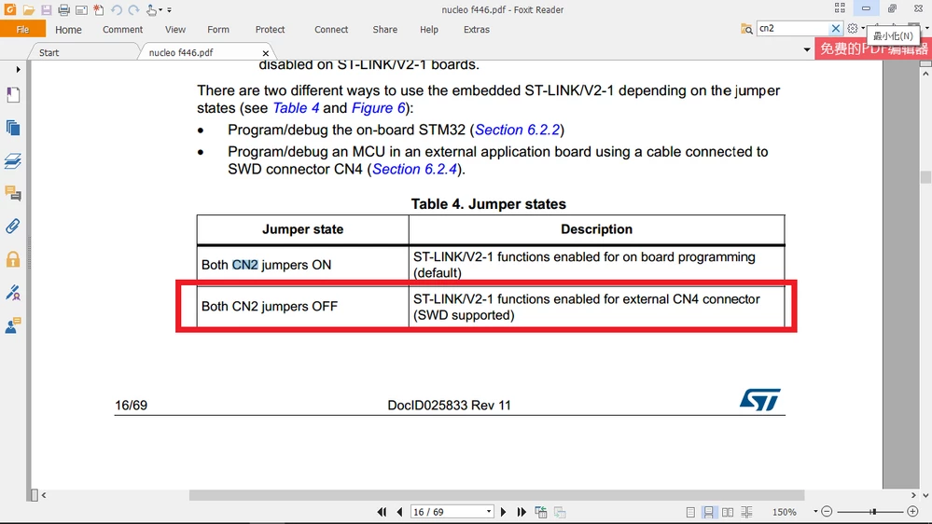Image resolution: width=932 pixels, height=524 pixels.
Task: Open the Layers panel icon
Action: (13, 161)
